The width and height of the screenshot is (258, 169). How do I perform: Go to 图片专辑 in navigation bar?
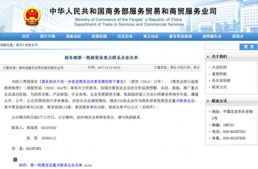pyautogui.click(x=47, y=36)
